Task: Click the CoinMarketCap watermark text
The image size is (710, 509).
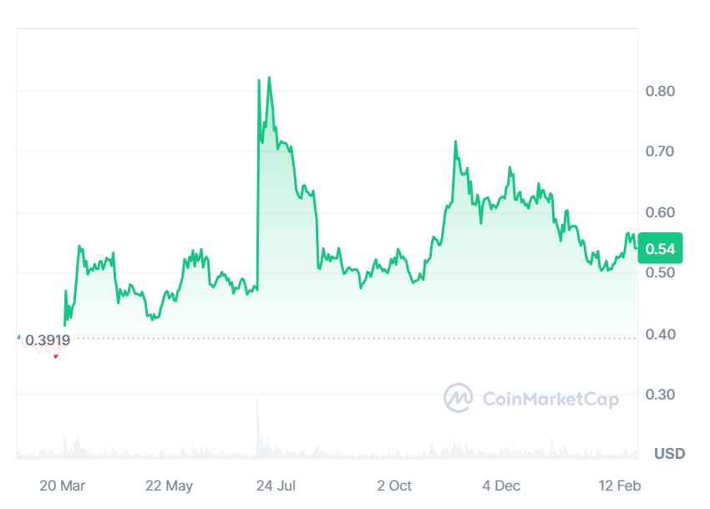Action: tap(550, 400)
